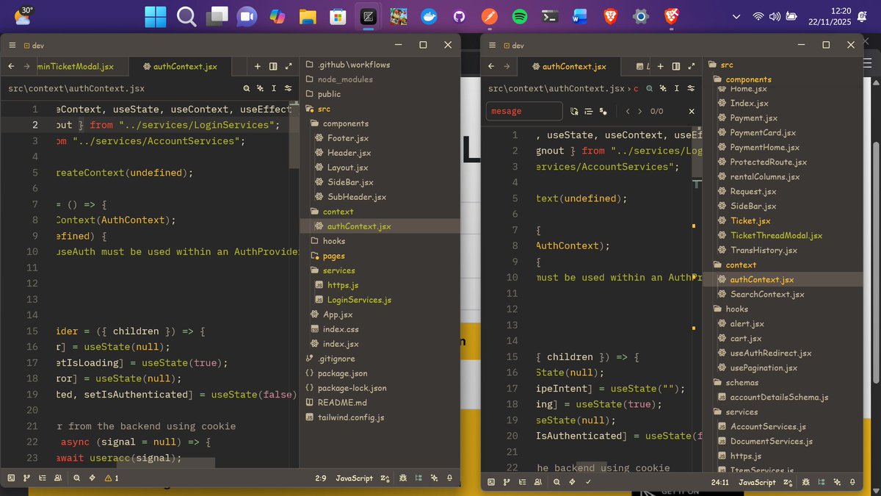Click cursor position 24:11 in right status bar
Viewport: 881px width, 496px height.
[720, 482]
